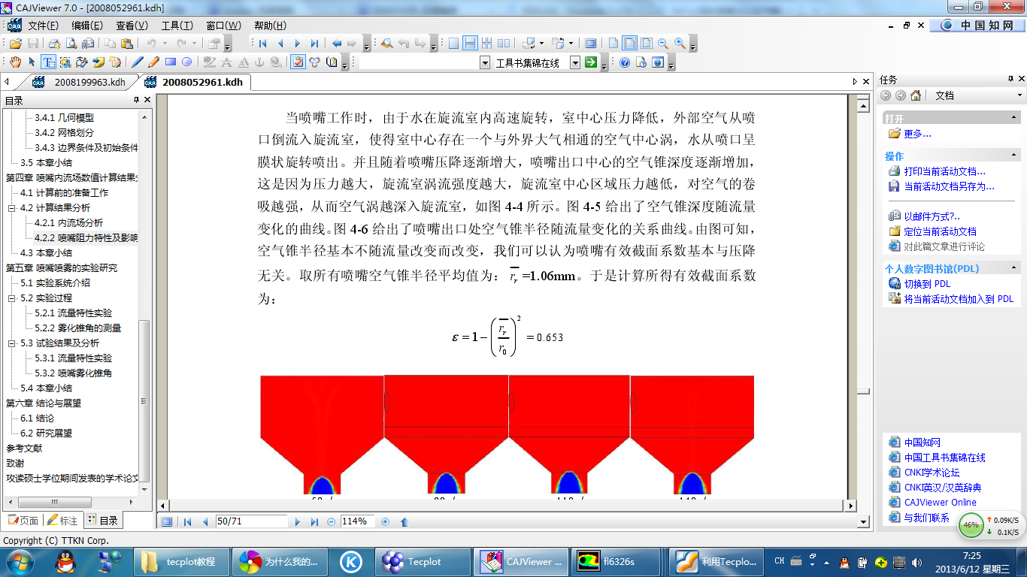Open the 工具(T) menu
This screenshot has width=1027, height=577.
(x=177, y=26)
